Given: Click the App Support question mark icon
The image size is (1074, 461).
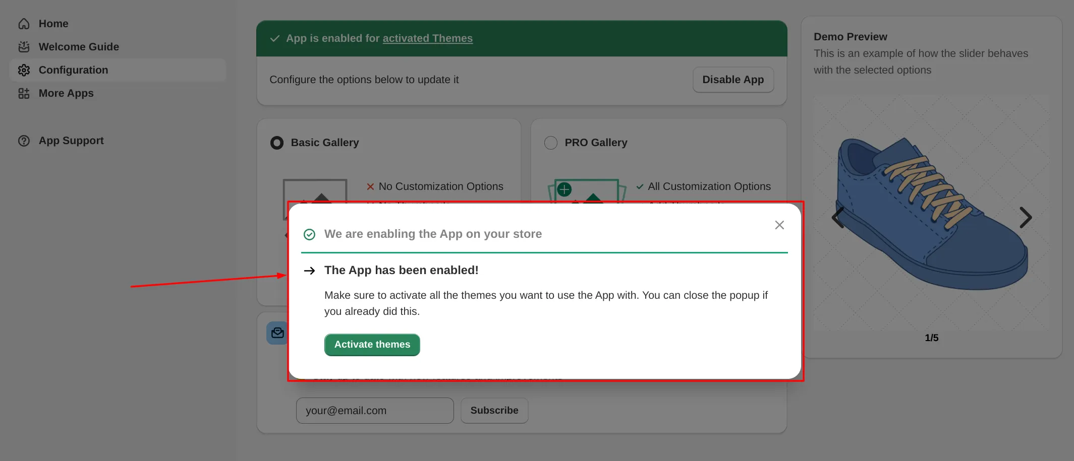Looking at the screenshot, I should tap(24, 141).
